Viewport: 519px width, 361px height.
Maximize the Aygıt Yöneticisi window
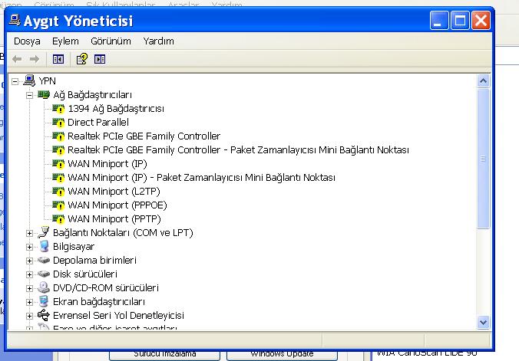pyautogui.click(x=460, y=21)
